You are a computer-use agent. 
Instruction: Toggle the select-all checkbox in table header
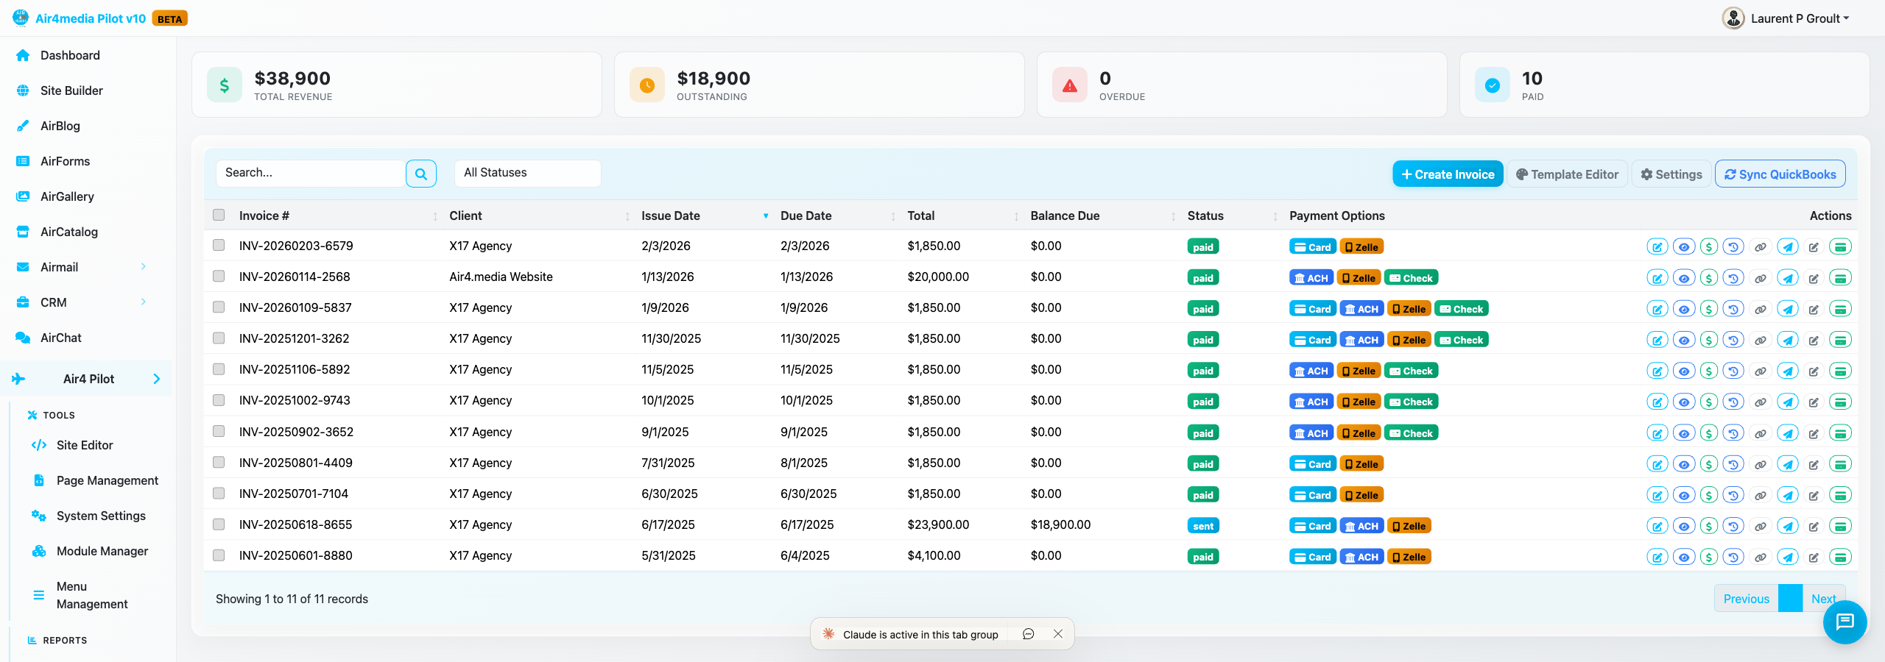[219, 215]
